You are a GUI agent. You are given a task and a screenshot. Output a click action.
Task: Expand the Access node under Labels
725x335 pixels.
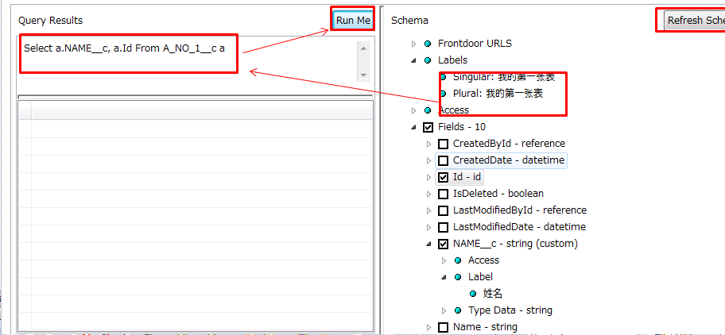click(414, 110)
